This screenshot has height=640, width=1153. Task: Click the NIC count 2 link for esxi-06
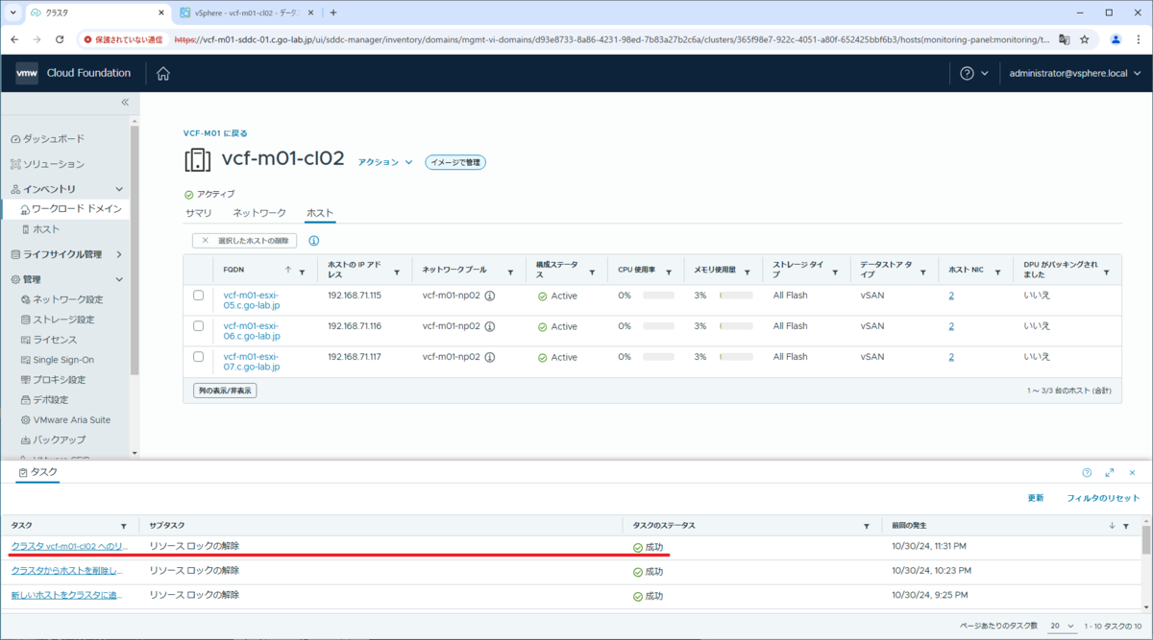[x=951, y=326]
